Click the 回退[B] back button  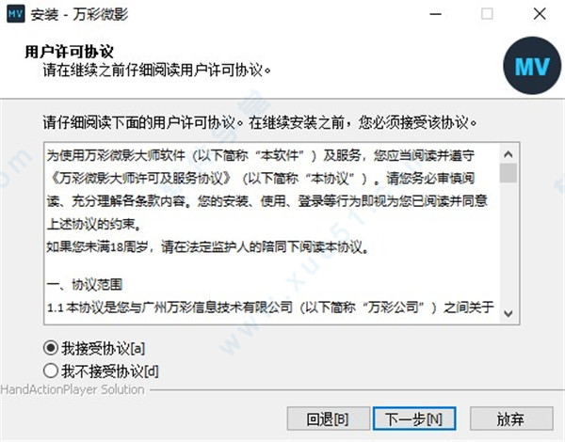(329, 418)
